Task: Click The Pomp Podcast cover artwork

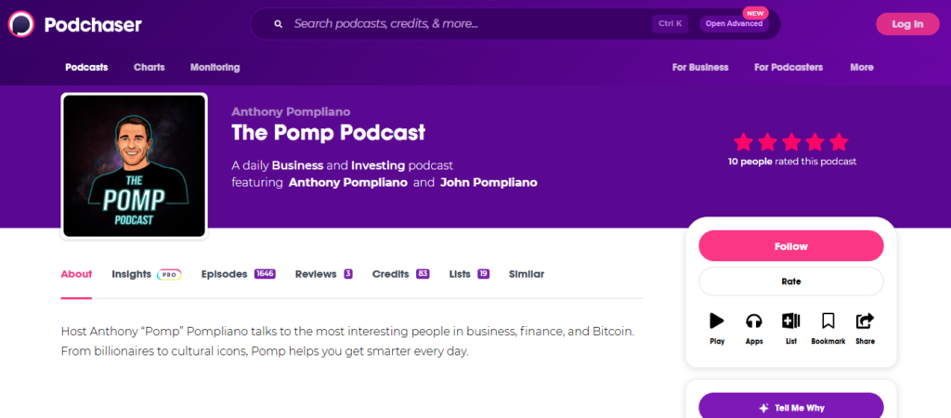Action: point(134,165)
